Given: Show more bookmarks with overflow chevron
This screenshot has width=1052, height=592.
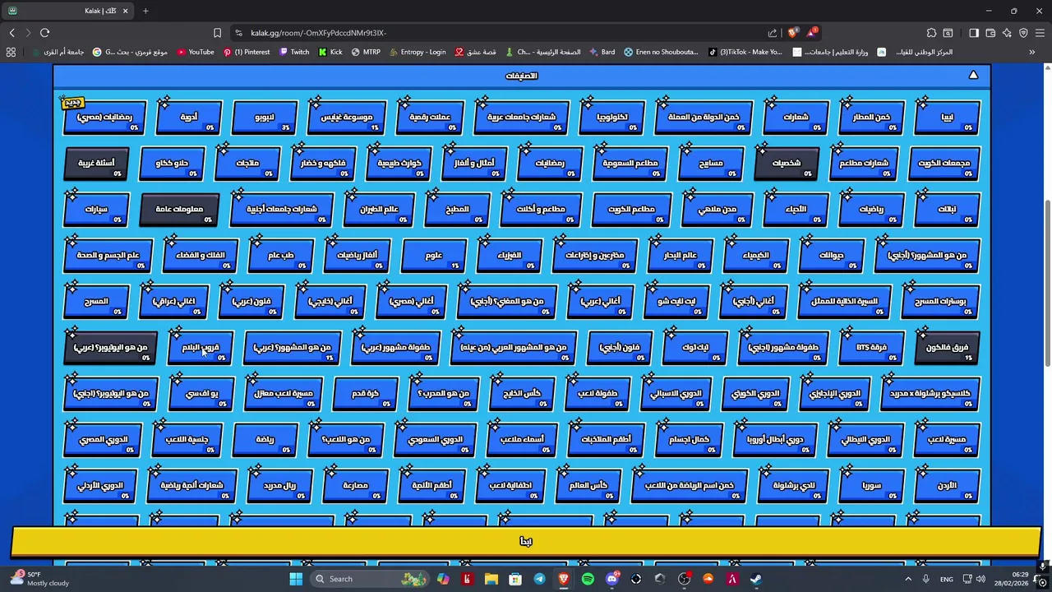Looking at the screenshot, I should coord(1031,52).
